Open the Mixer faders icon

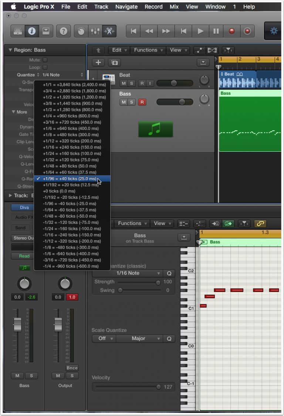(x=95, y=31)
